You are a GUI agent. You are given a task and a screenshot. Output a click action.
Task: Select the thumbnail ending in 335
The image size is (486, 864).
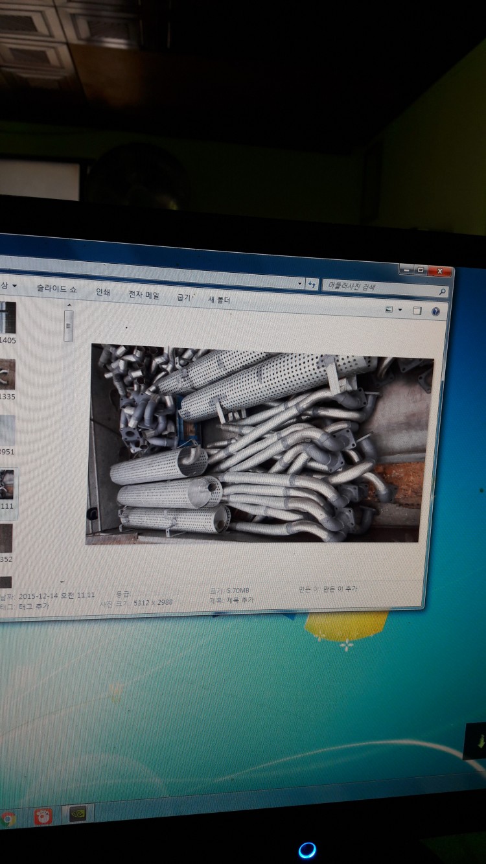7,379
